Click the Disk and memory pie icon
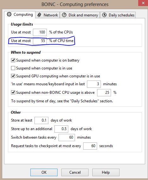148x180 pixels. coord(64,15)
